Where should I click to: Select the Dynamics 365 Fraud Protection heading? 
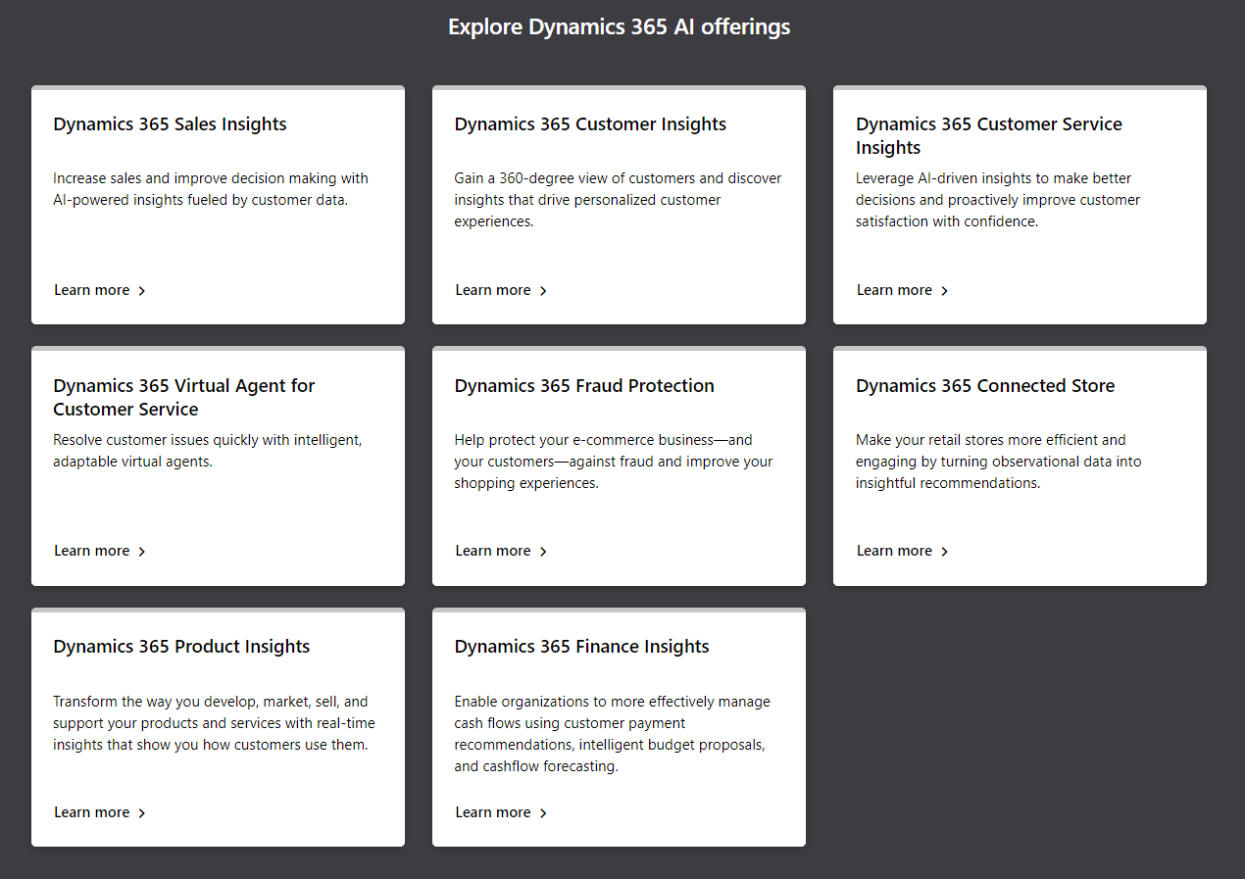point(584,386)
